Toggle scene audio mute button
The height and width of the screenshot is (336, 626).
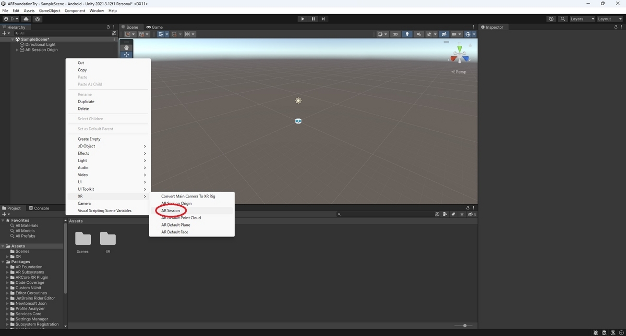tap(418, 34)
